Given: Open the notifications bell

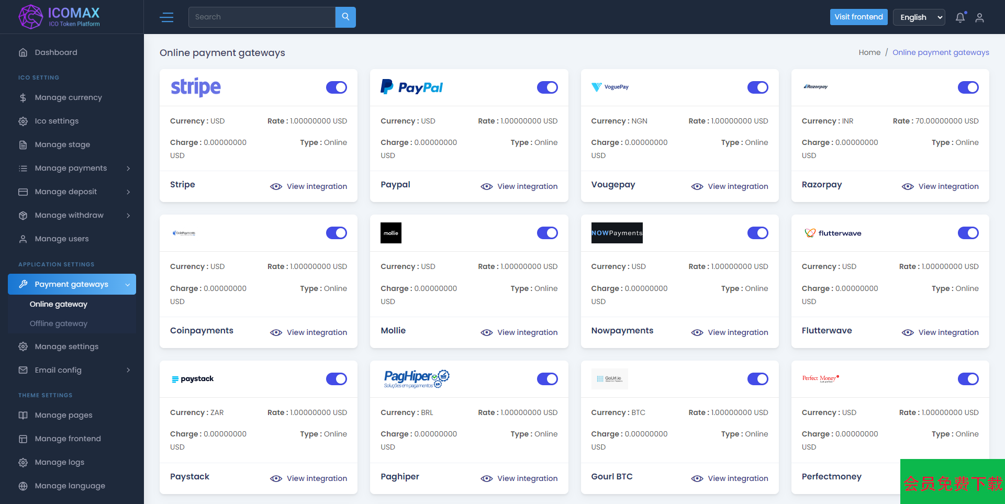Looking at the screenshot, I should [x=960, y=18].
